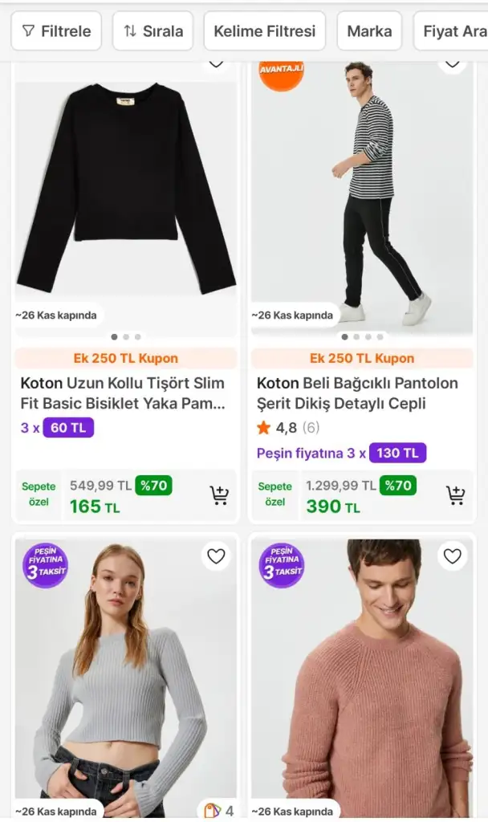Add the Koton black T-shirt to cart
The width and height of the screenshot is (488, 822).
pyautogui.click(x=218, y=495)
